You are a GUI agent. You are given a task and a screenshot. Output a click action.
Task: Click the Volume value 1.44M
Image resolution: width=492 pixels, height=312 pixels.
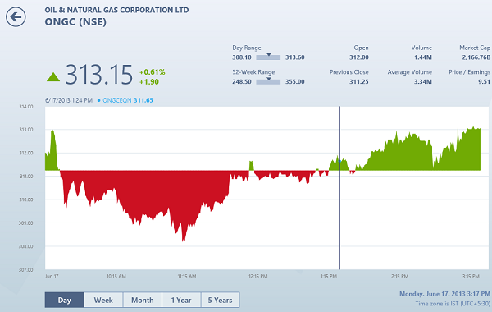click(x=423, y=57)
